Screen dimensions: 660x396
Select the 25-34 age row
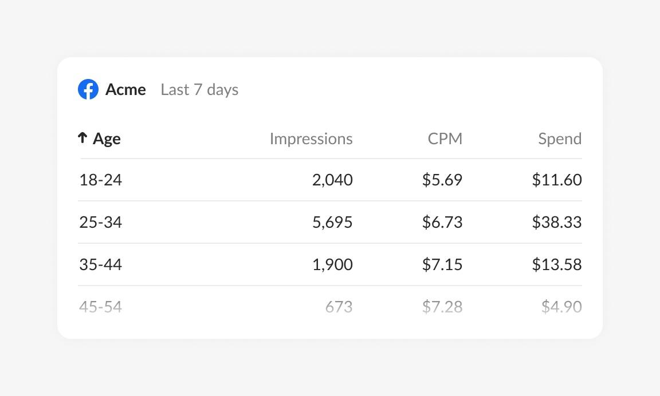(330, 222)
